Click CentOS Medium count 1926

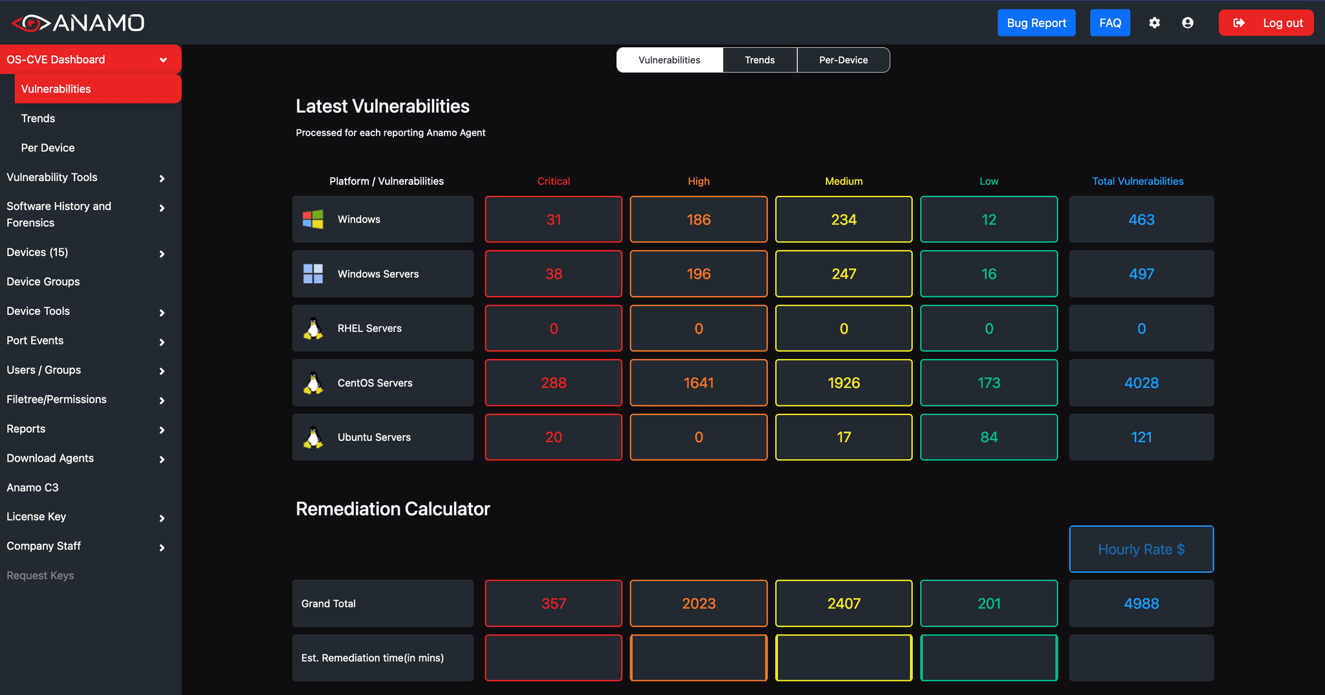pyautogui.click(x=844, y=383)
